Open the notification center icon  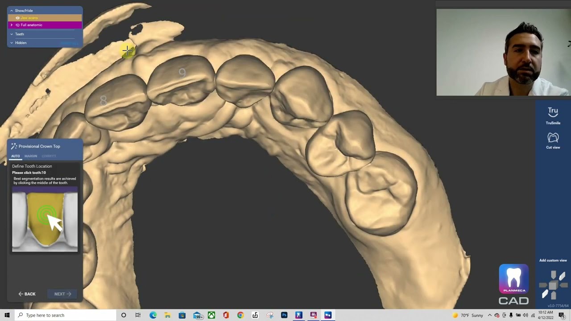pyautogui.click(x=562, y=315)
